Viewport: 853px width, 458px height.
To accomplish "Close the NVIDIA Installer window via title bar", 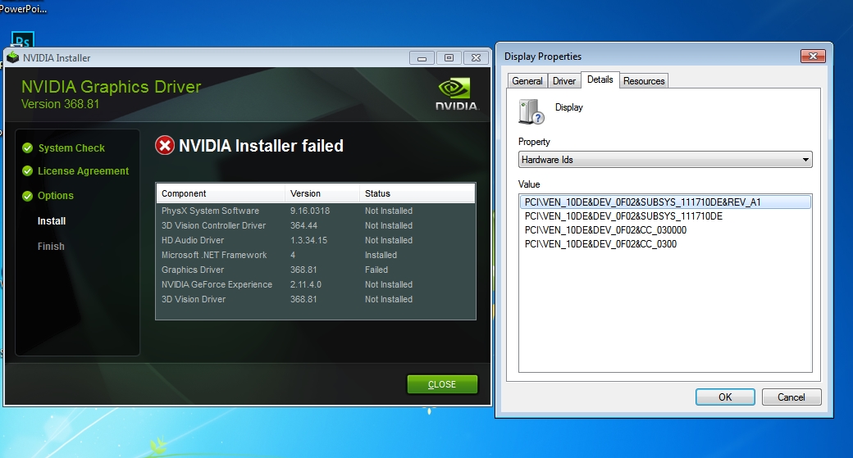I will pos(476,57).
